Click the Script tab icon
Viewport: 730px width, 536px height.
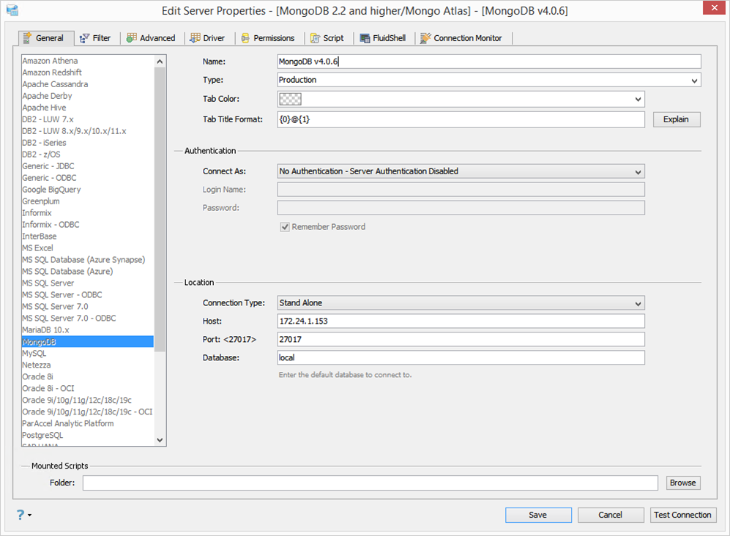click(x=315, y=38)
